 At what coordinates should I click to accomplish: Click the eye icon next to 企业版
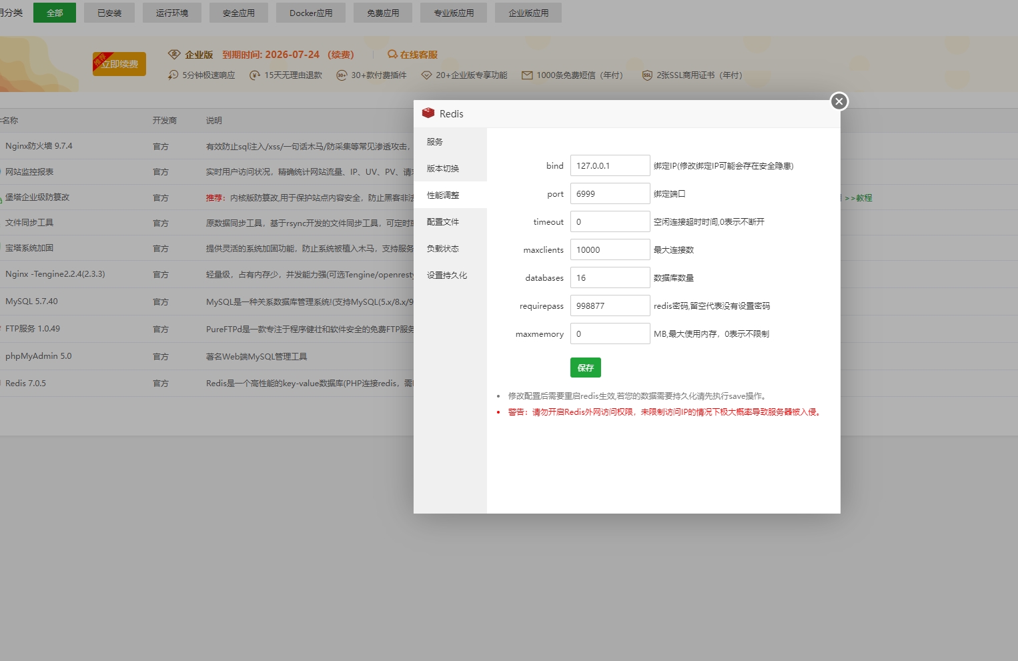(174, 54)
